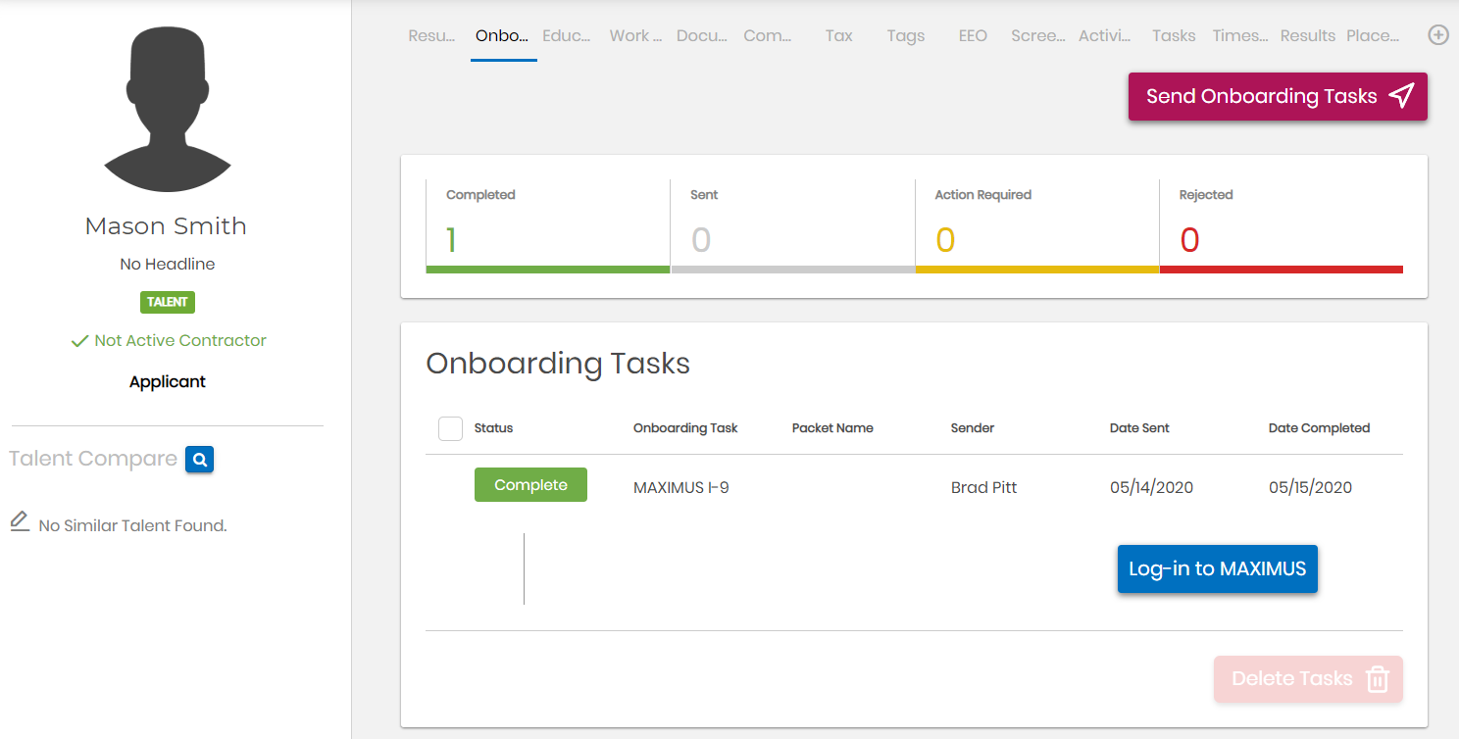Viewport: 1459px width, 739px height.
Task: Select the Tags tab
Action: [906, 36]
